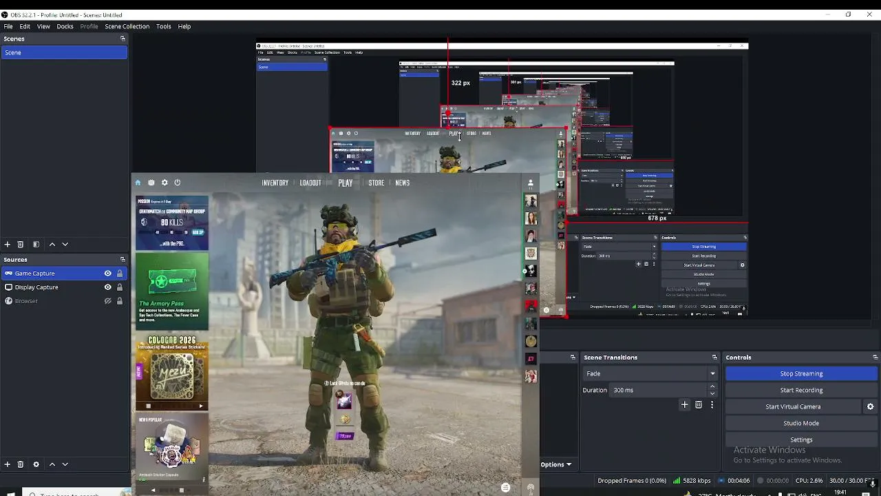Add a configurable scene transition

[x=684, y=405]
